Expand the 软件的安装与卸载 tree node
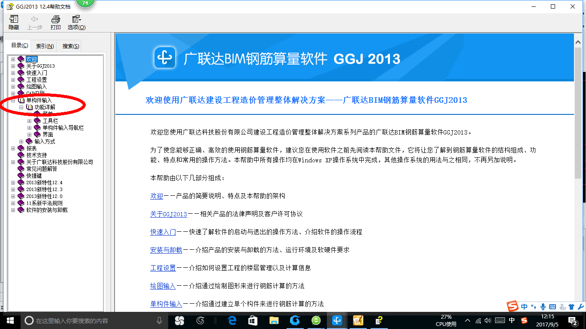The image size is (586, 329). pyautogui.click(x=13, y=210)
